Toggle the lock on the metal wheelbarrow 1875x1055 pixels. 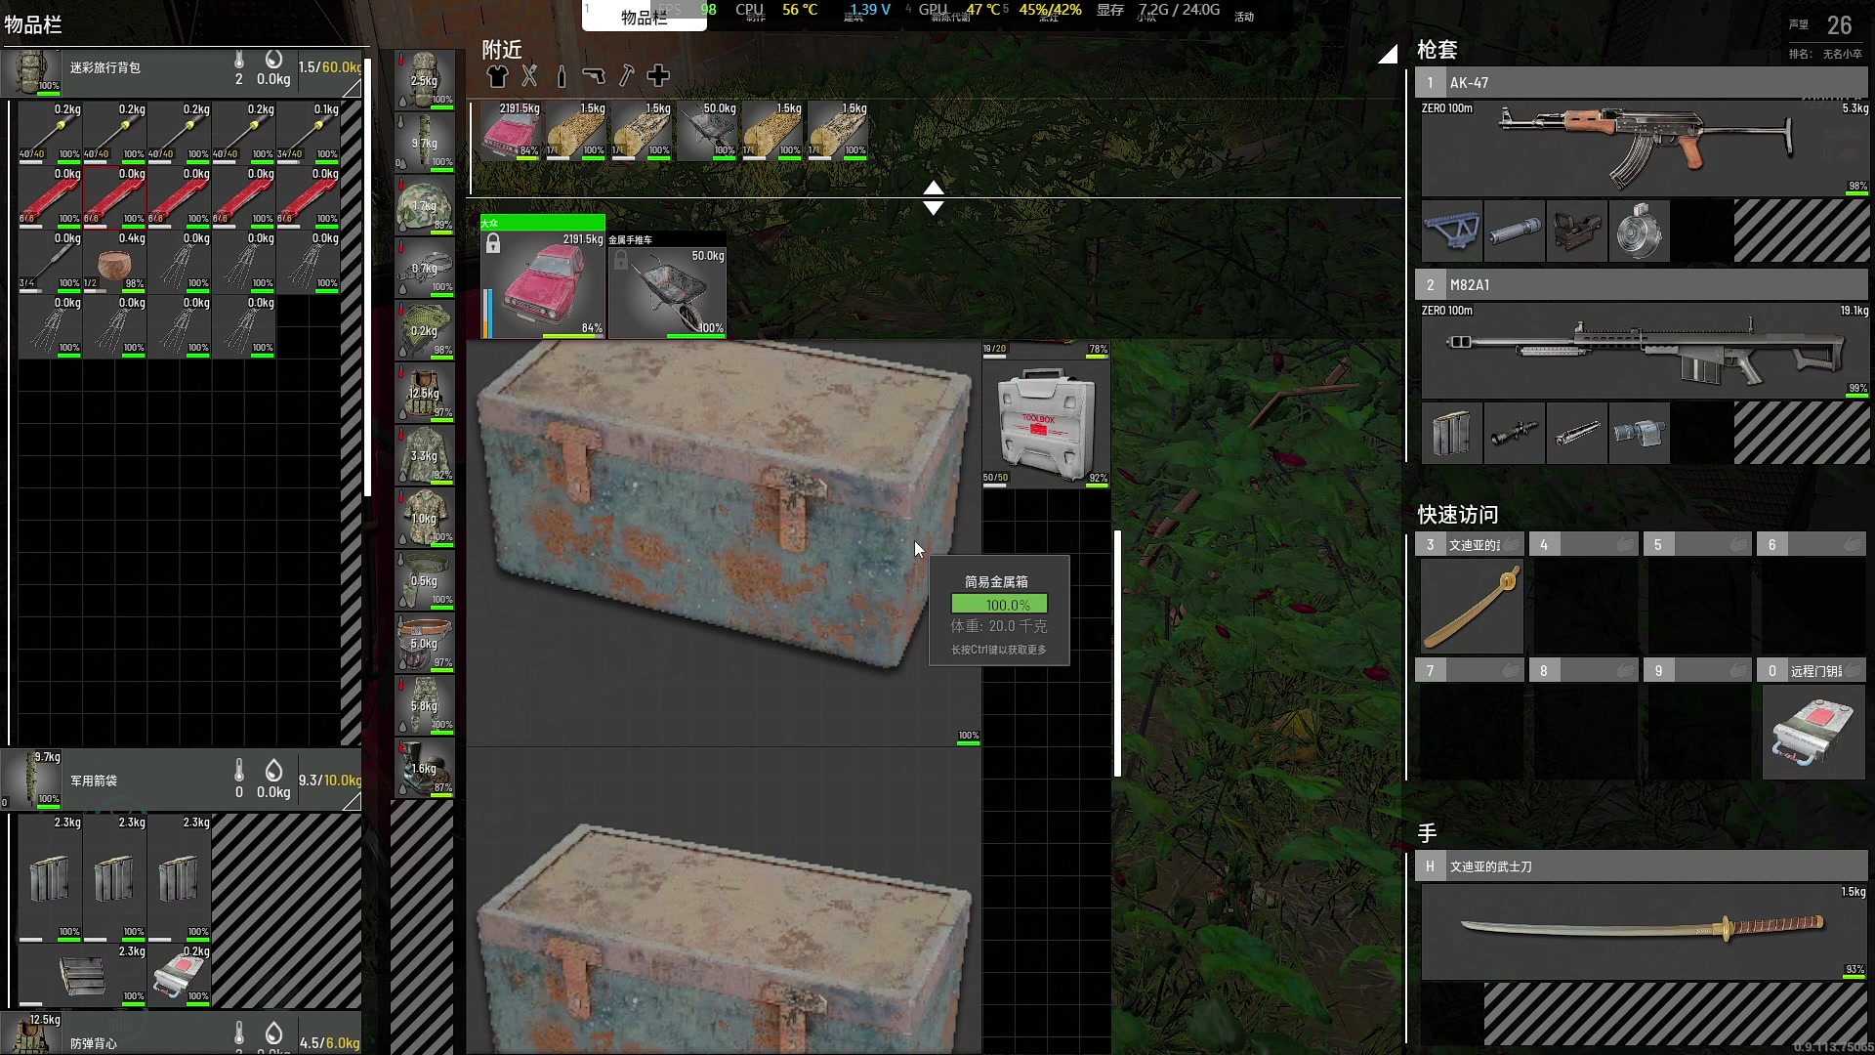tap(621, 260)
